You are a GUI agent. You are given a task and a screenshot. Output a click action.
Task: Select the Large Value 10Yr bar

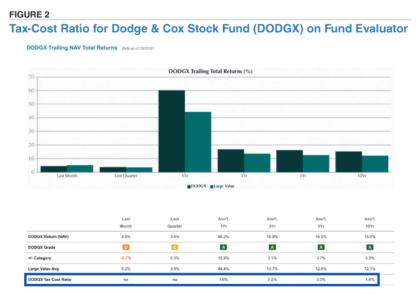[x=375, y=164]
